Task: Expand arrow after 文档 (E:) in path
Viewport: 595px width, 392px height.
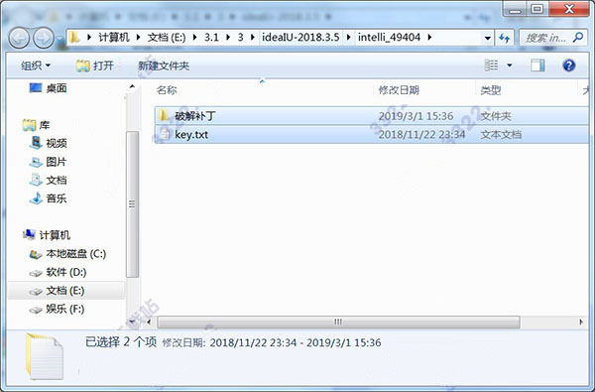Action: 195,38
